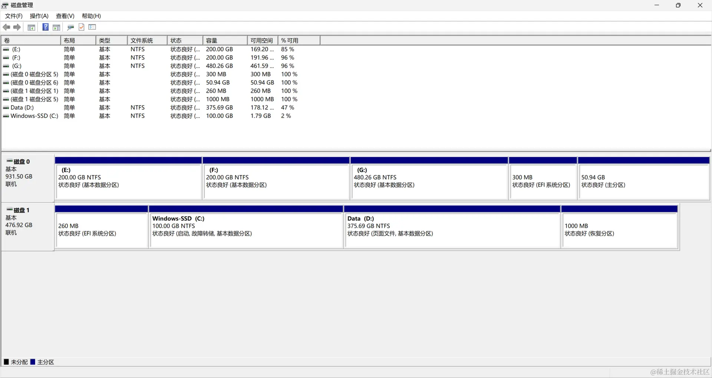Screen dimensions: 712x378
Task: Click the drive icon beside 磁盘 1 磁盘分区 1
Action: tap(6, 91)
